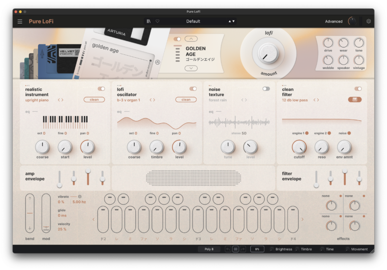The image size is (387, 270).
Task: Open the 12 db low pass filter type list
Action: (295, 100)
